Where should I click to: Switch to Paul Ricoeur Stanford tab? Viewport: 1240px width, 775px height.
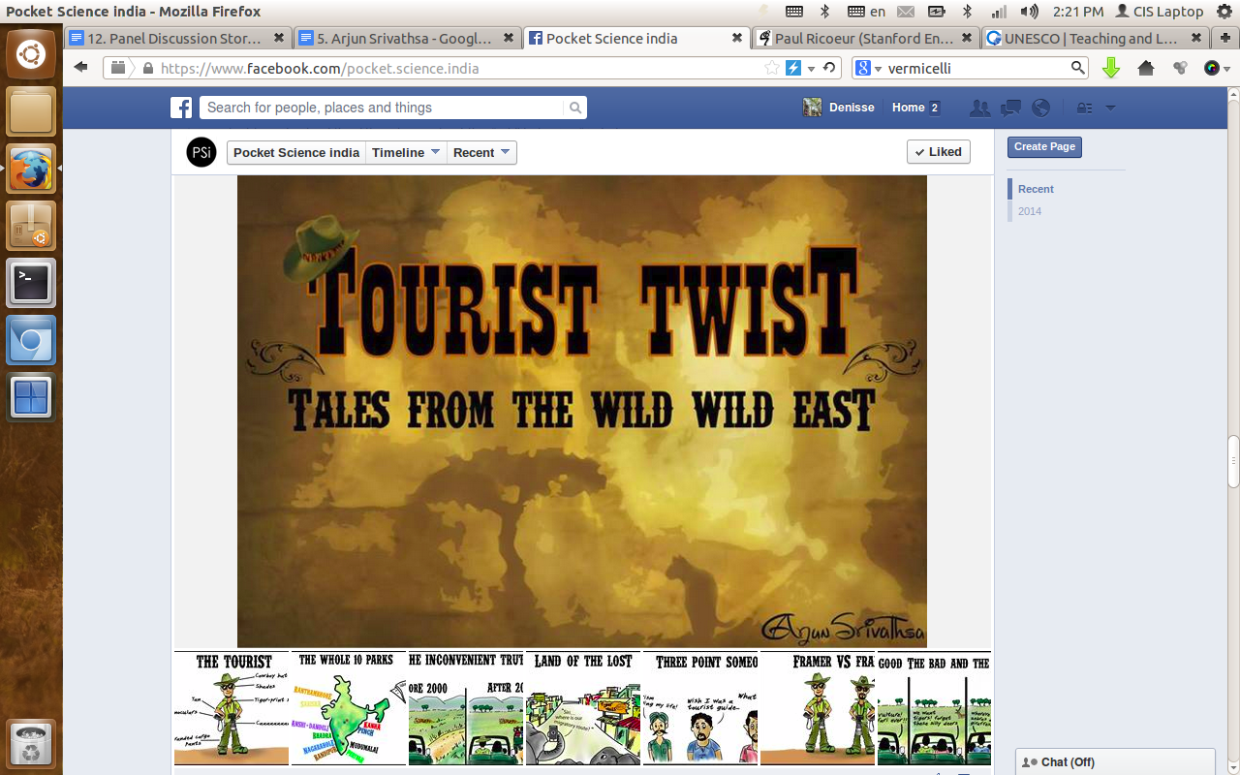click(x=863, y=39)
